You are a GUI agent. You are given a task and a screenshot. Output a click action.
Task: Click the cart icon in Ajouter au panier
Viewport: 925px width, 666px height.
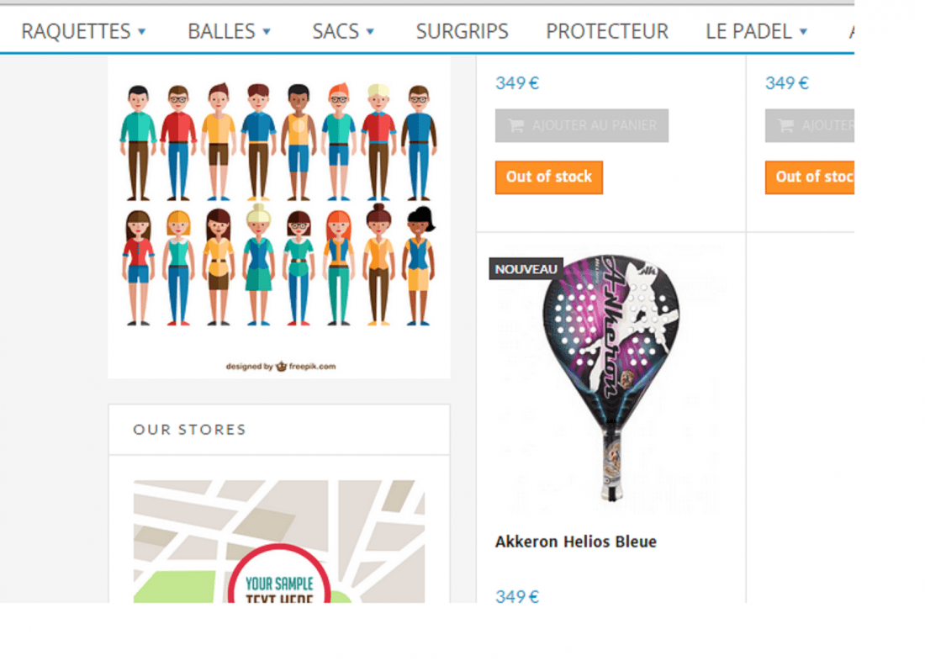516,125
